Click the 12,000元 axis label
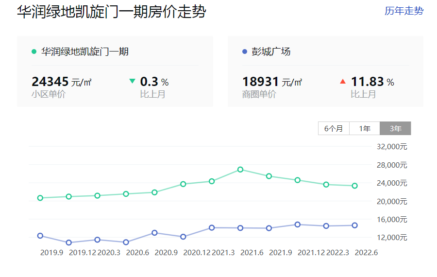 click(392, 238)
